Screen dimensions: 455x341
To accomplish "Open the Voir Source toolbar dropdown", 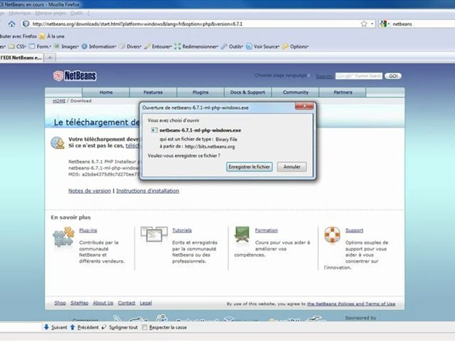I will pyautogui.click(x=263, y=46).
